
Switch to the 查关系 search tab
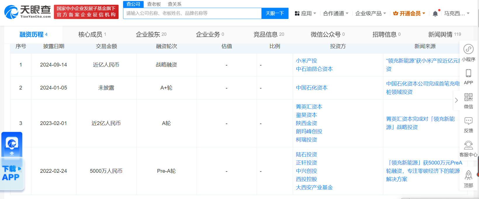click(x=175, y=4)
